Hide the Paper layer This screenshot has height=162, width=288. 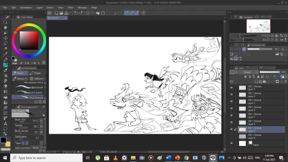pos(231,143)
